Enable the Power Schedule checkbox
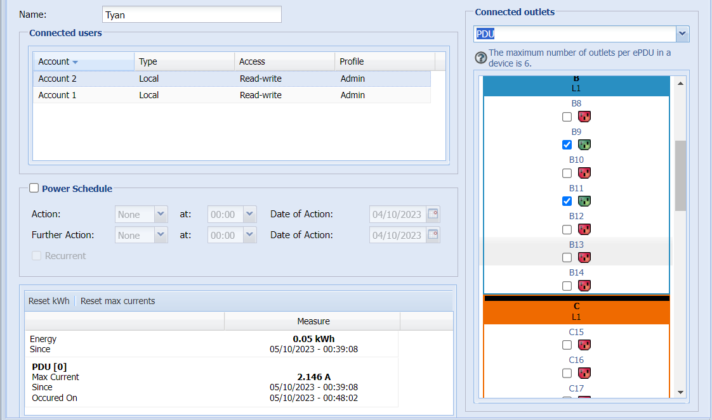The width and height of the screenshot is (712, 420). (x=34, y=188)
